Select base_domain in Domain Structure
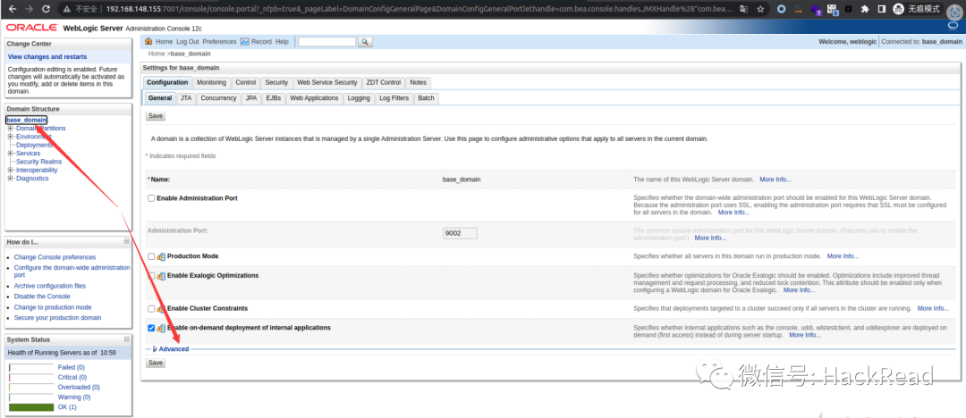 point(27,120)
